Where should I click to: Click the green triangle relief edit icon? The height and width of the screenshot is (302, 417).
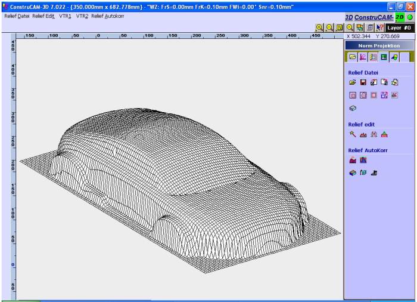384,135
